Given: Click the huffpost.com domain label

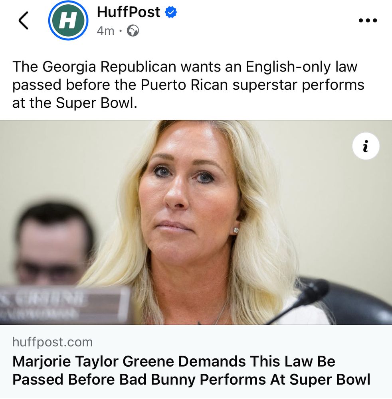Looking at the screenshot, I should tap(52, 342).
